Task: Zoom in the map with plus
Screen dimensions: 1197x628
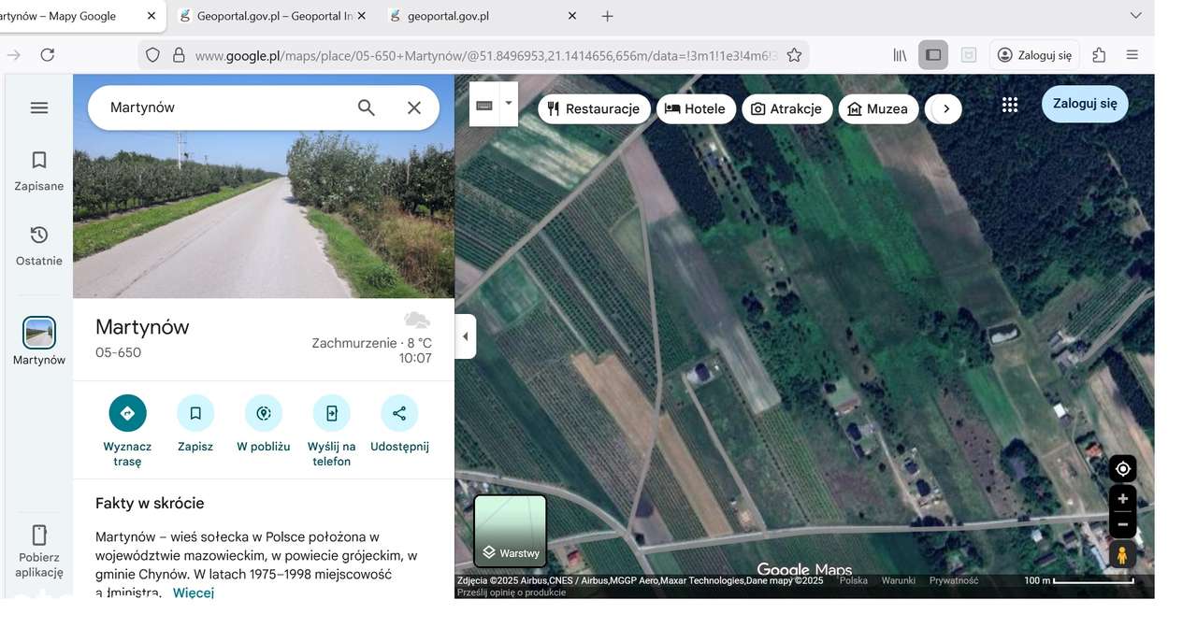Action: [x=1123, y=499]
